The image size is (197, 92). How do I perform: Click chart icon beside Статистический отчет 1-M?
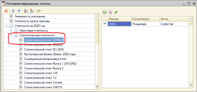coord(21,73)
